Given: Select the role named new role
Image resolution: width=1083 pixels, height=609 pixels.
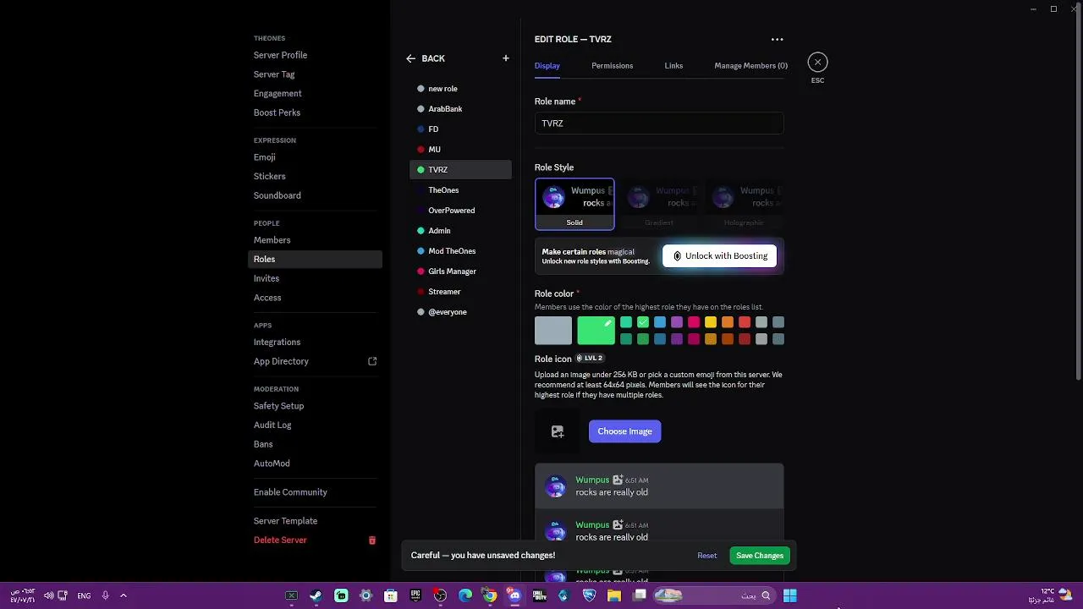Looking at the screenshot, I should [460, 89].
